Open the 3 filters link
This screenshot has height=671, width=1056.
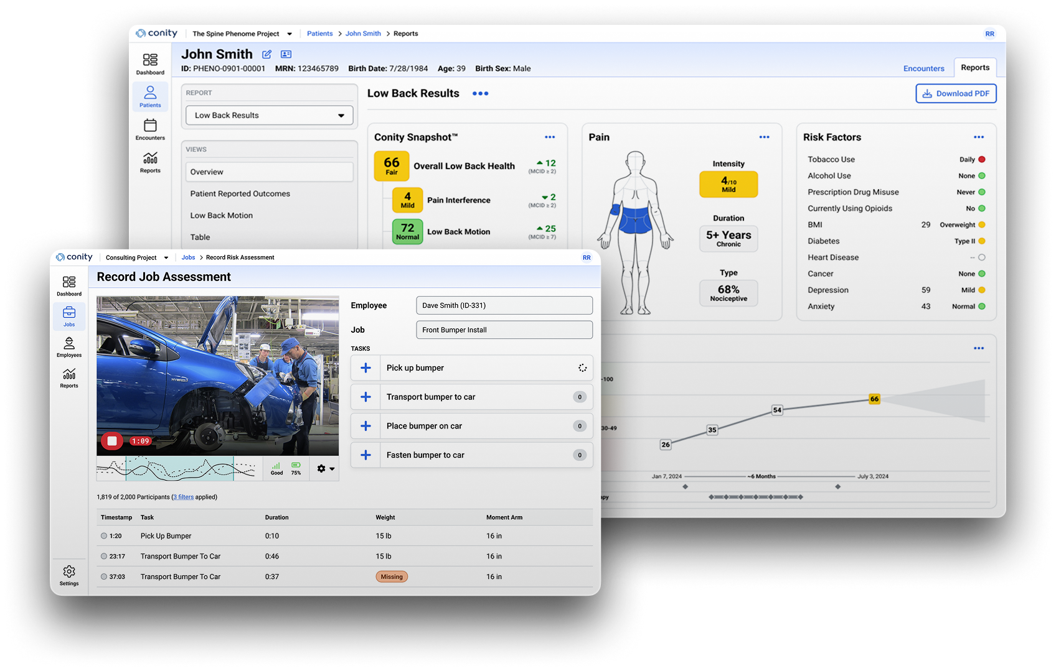pyautogui.click(x=184, y=497)
